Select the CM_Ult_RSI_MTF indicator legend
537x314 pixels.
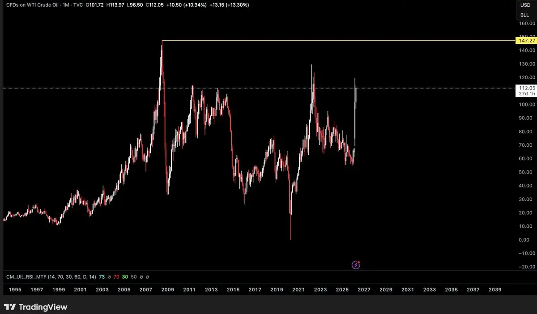[50, 277]
